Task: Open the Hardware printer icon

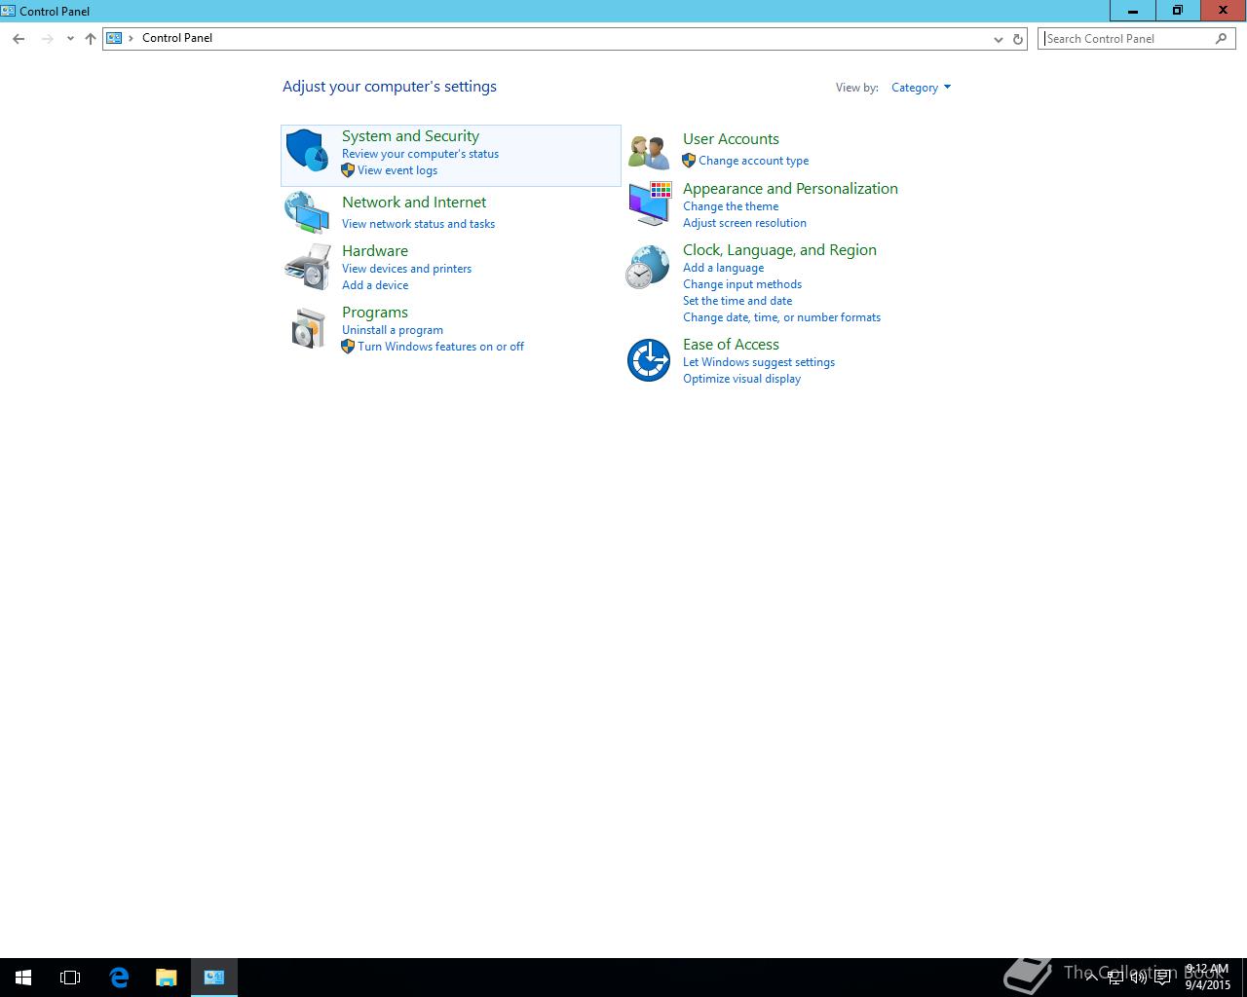Action: point(307,267)
